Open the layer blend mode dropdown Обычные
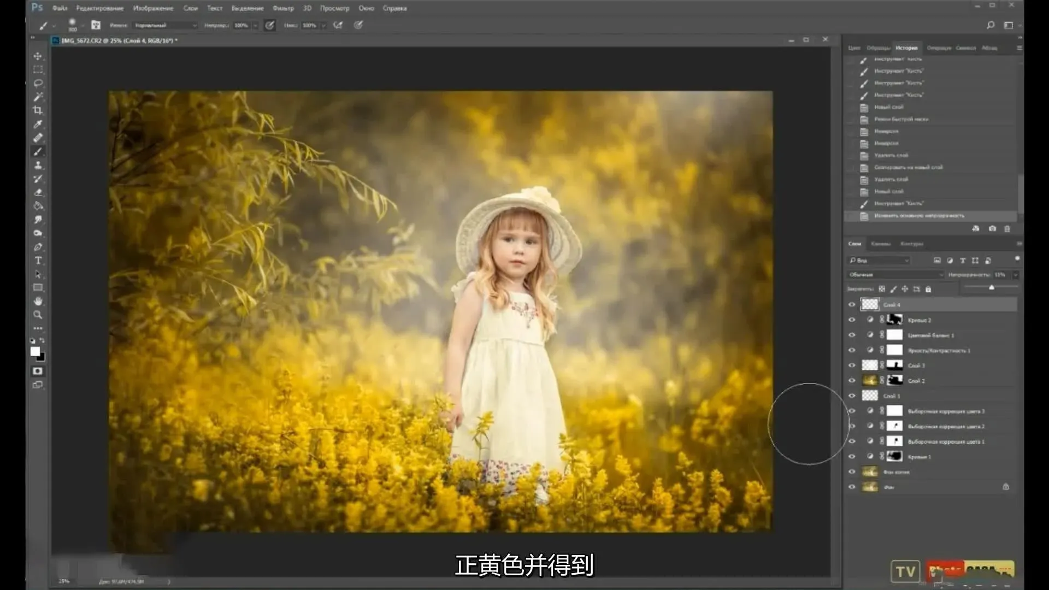 tap(895, 275)
